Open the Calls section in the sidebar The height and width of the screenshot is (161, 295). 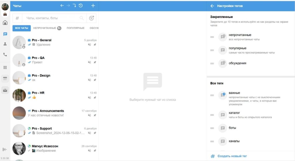pos(5,54)
